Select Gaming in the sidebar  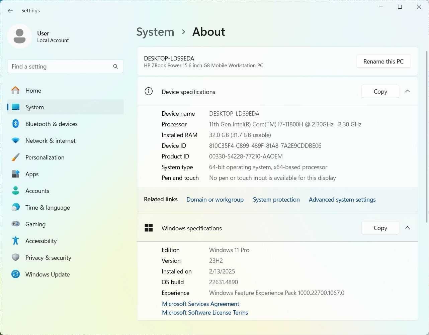(x=66, y=224)
